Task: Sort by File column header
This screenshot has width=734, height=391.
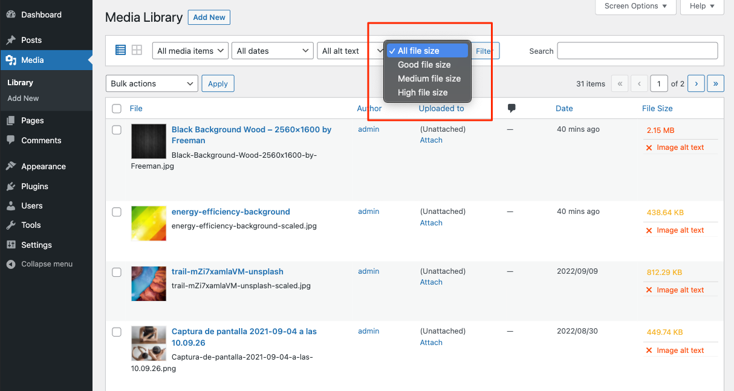Action: point(136,108)
